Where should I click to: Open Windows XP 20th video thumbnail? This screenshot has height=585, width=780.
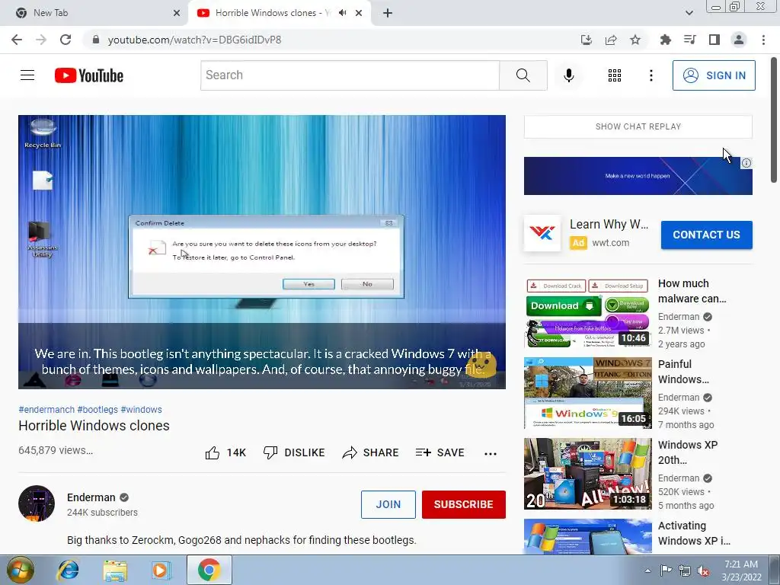(x=587, y=474)
